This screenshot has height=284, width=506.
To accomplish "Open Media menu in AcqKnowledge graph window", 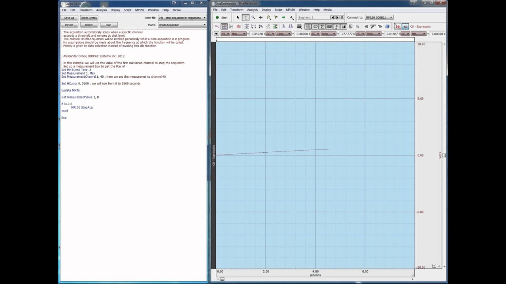I will pyautogui.click(x=327, y=10).
